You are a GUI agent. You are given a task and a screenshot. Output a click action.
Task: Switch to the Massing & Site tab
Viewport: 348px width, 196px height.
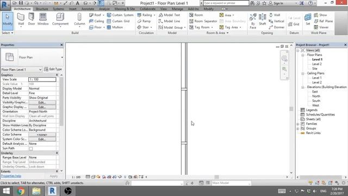(125, 9)
